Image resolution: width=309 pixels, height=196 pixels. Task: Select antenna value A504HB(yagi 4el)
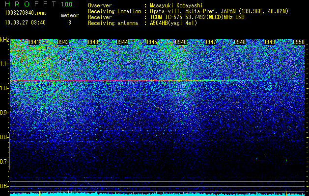173,23
